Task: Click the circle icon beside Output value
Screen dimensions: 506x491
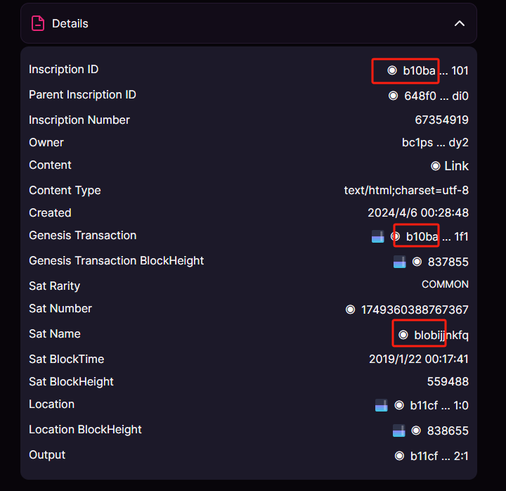Action: (399, 456)
